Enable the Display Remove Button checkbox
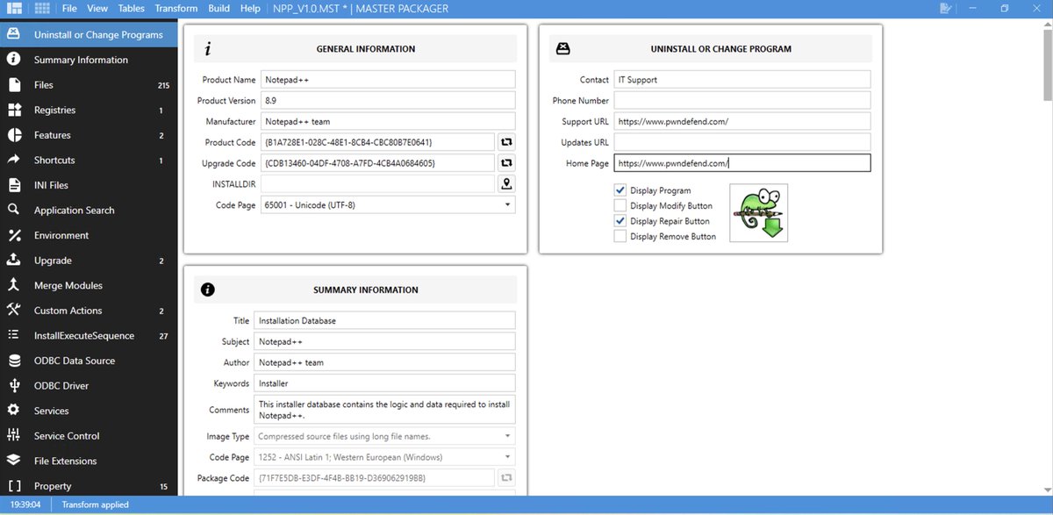The height and width of the screenshot is (515, 1053). (x=620, y=236)
